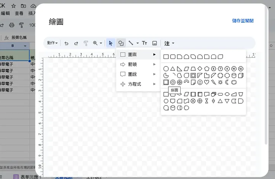
Task: Select the plain rectangle shape in the top row
Action: (x=166, y=57)
